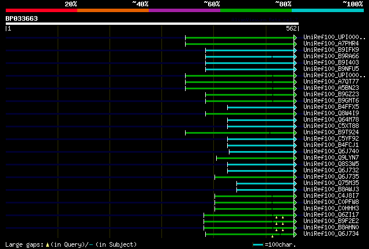Click the purple ~60% identity legend segment
Screen dimensions: 369x249
pyautogui.click(x=184, y=10)
